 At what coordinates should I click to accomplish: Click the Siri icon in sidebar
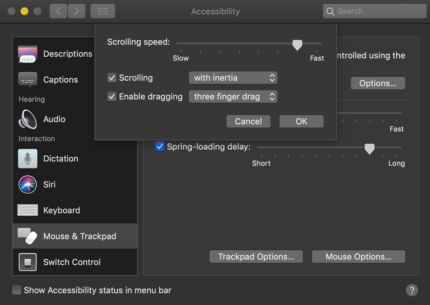28,184
